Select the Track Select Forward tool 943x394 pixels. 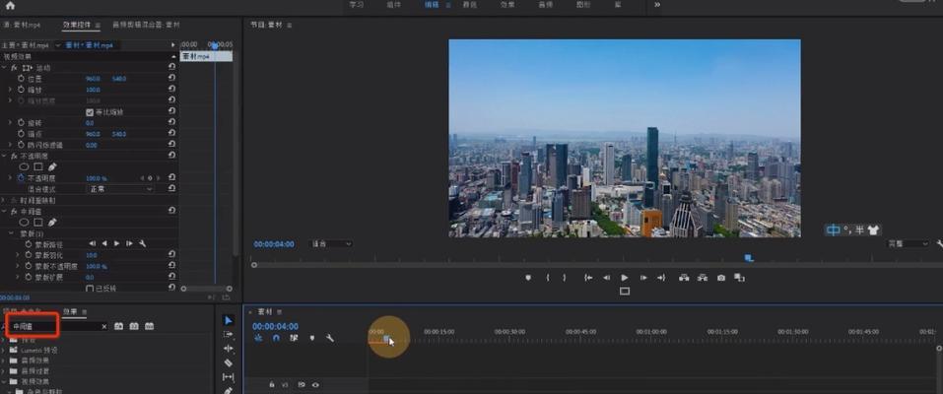[x=228, y=335]
